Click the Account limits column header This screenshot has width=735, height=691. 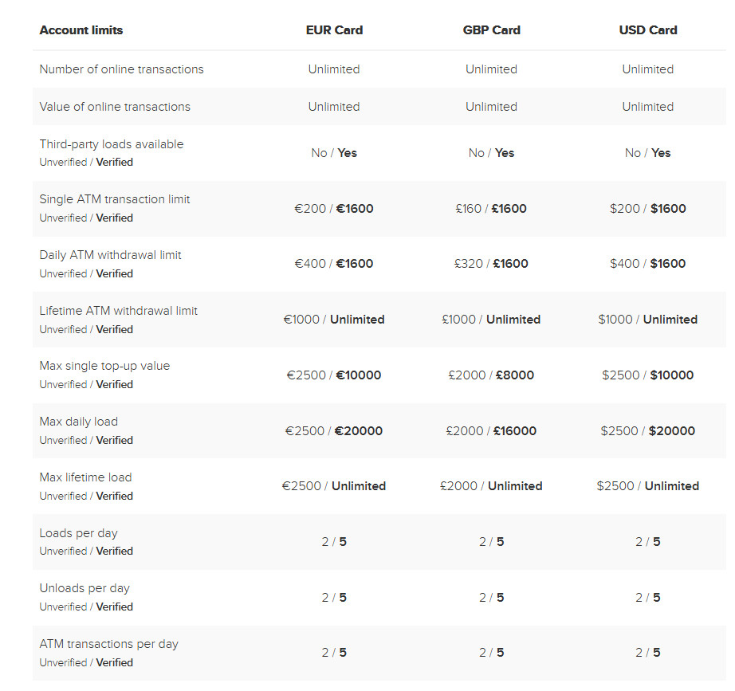pyautogui.click(x=81, y=30)
